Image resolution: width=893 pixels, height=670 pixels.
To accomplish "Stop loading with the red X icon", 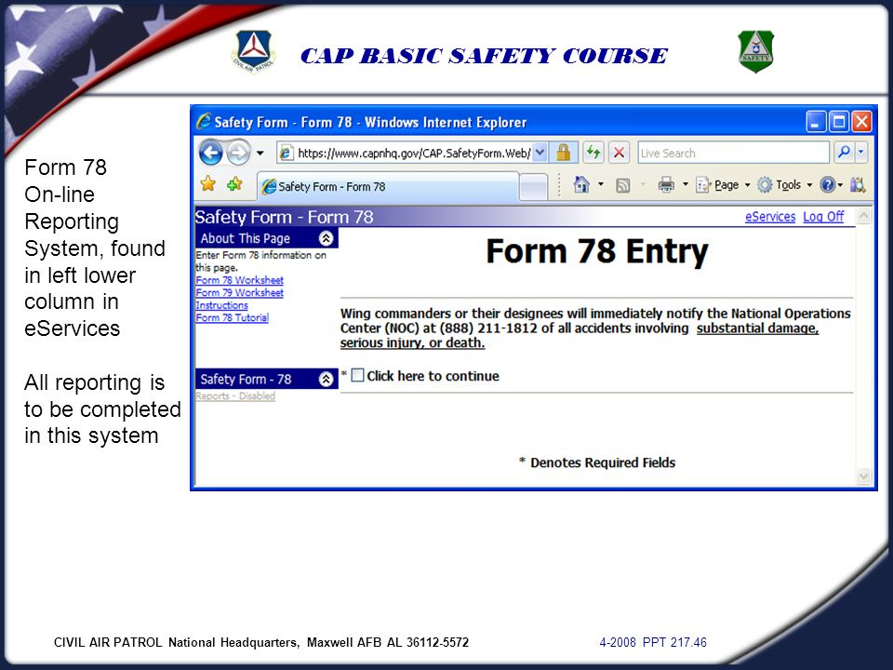I will pos(619,153).
